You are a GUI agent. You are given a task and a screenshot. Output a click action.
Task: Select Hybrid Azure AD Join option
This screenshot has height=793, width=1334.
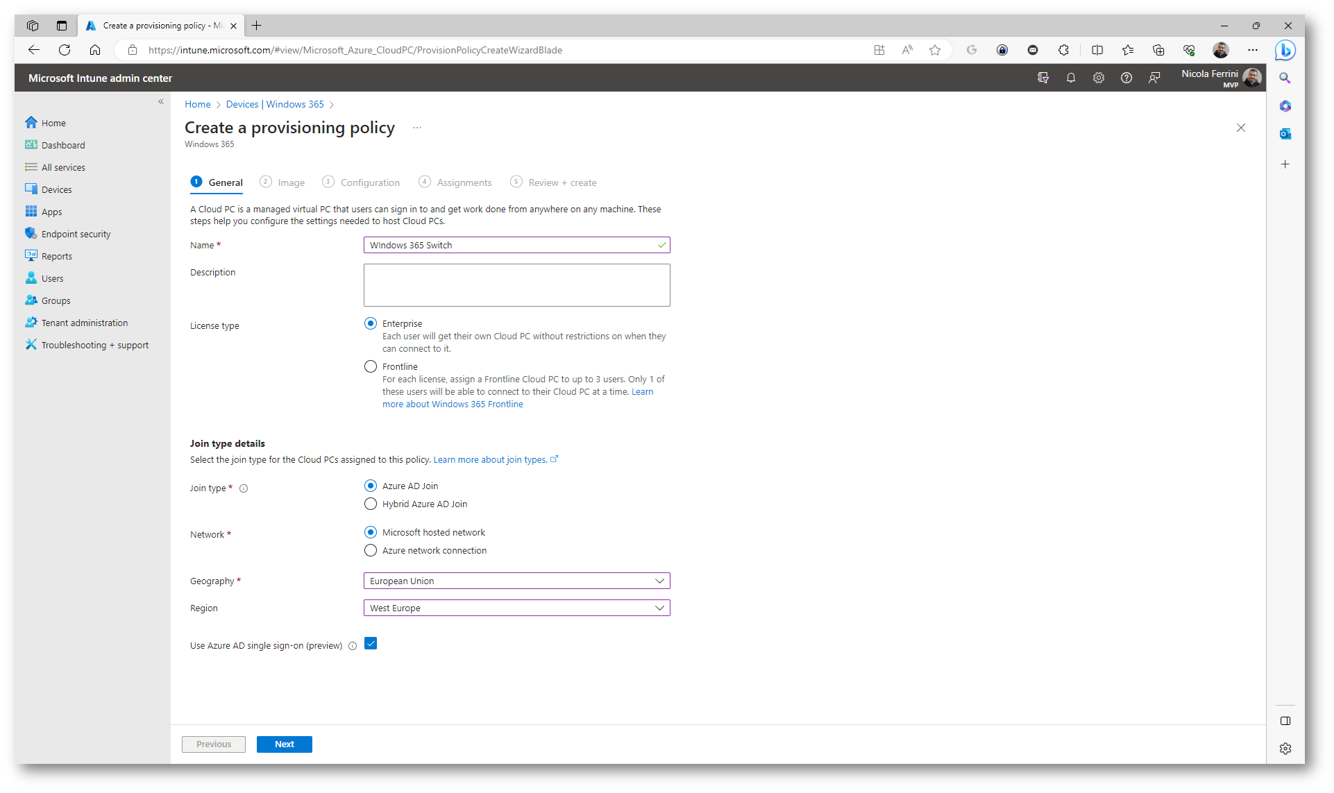point(371,504)
